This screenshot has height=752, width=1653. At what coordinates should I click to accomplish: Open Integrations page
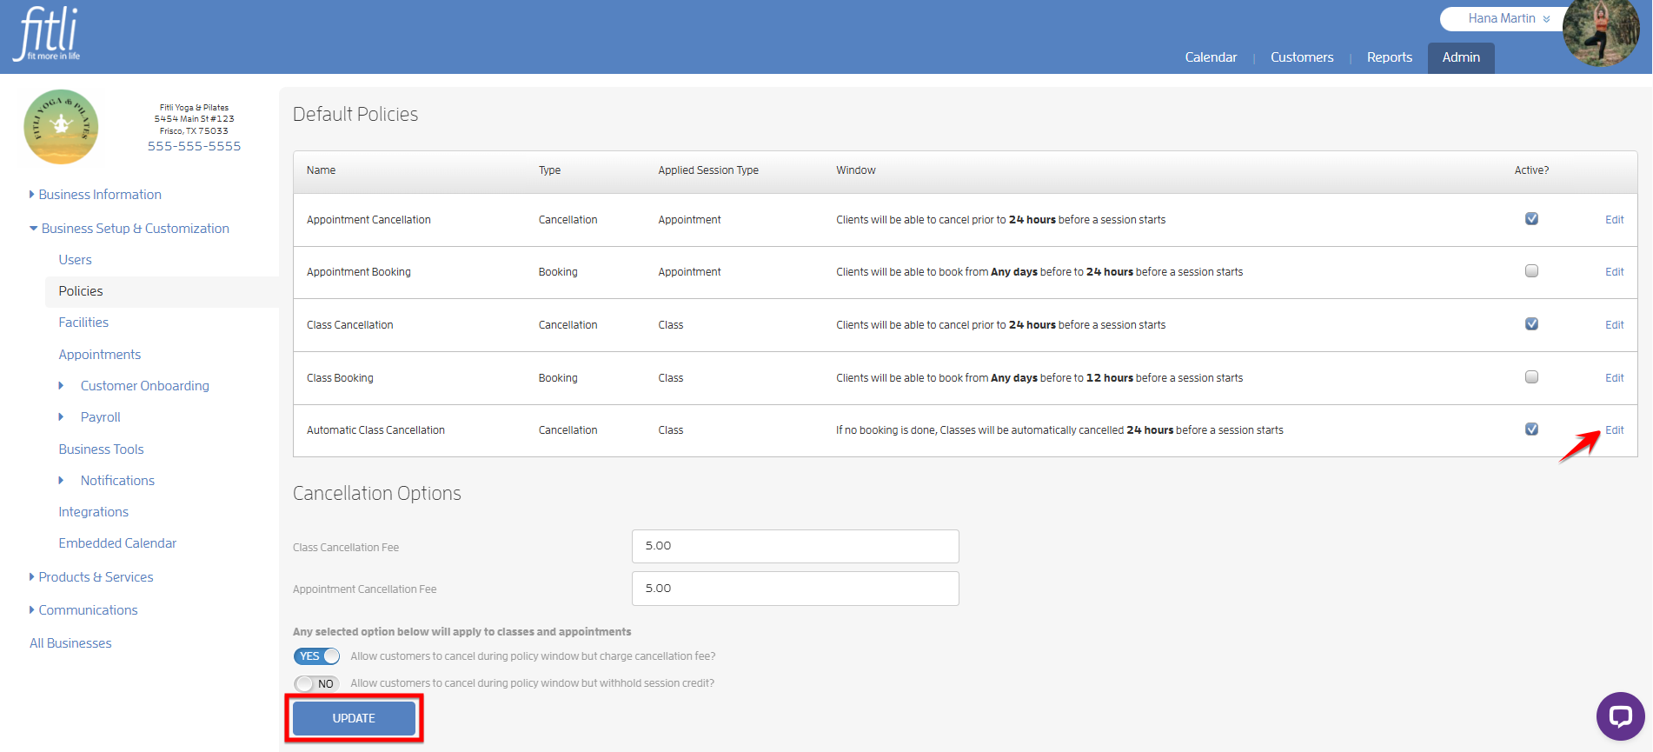[93, 512]
